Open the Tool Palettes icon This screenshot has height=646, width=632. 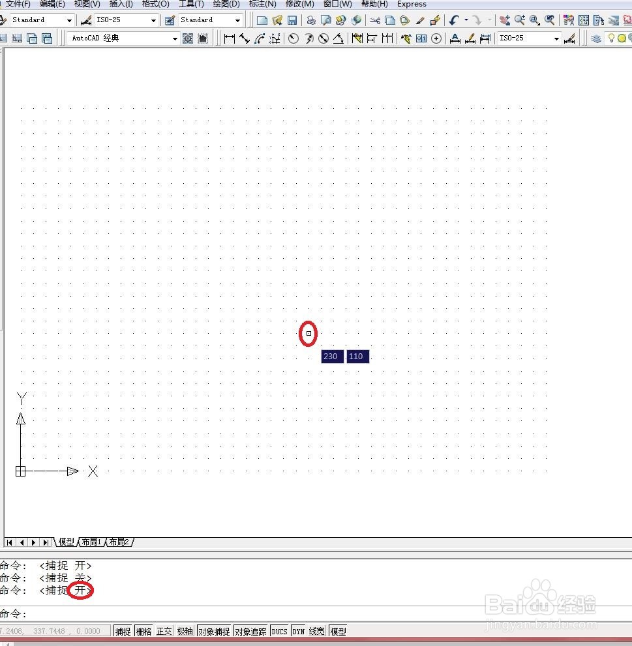[599, 20]
